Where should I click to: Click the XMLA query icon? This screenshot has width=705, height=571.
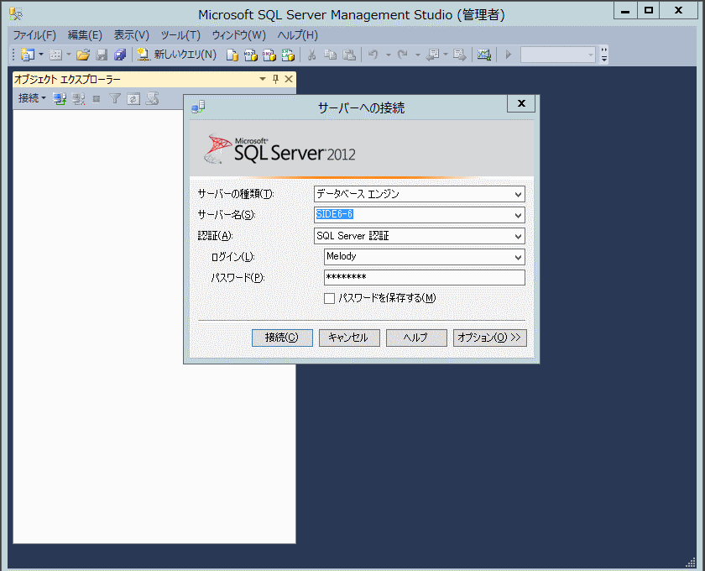(288, 55)
